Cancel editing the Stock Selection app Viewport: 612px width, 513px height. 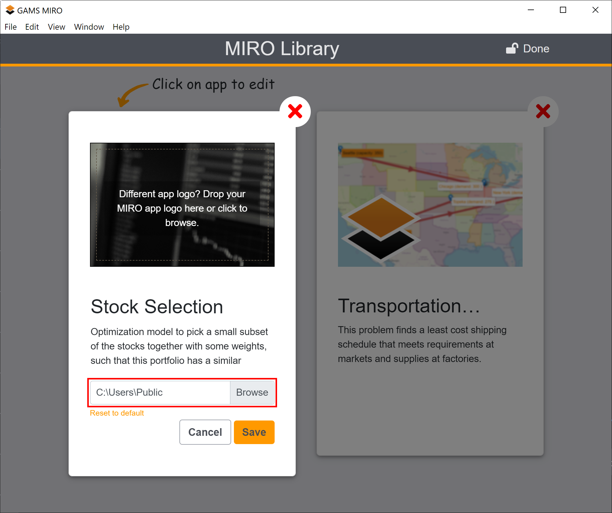pyautogui.click(x=205, y=432)
